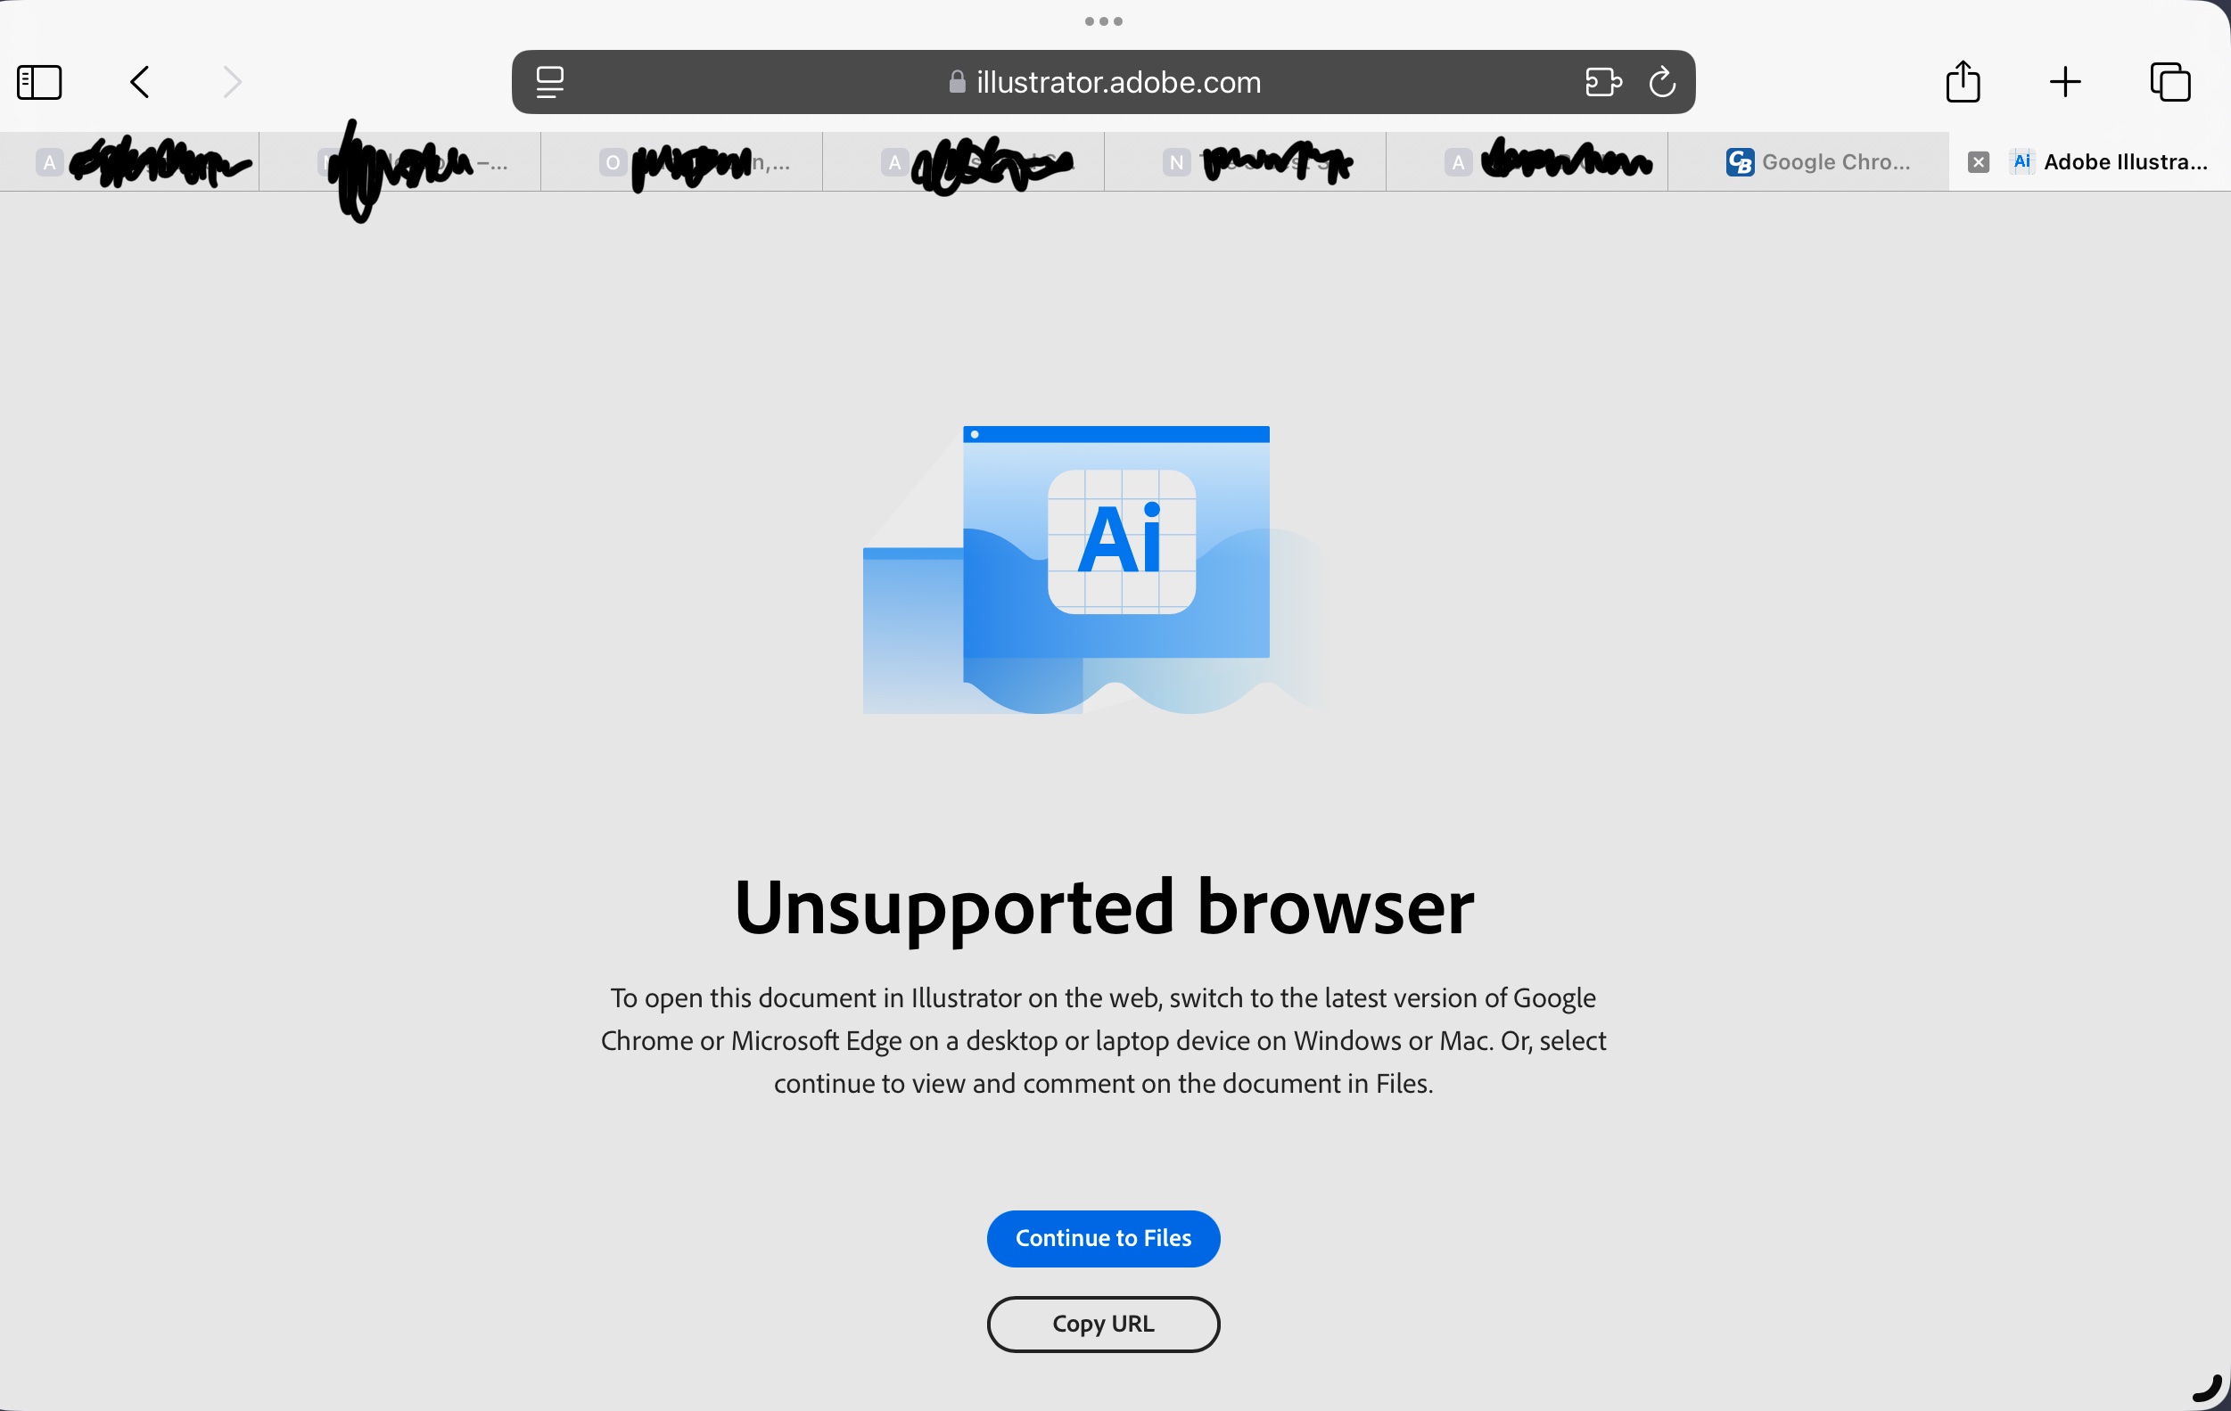Open the tab with the N favicon
This screenshot has width=2231, height=1411.
pyautogui.click(x=1244, y=162)
